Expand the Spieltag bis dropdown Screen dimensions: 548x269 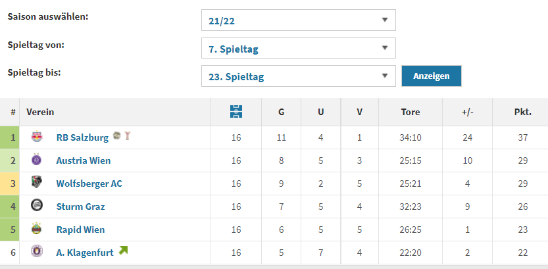click(299, 76)
